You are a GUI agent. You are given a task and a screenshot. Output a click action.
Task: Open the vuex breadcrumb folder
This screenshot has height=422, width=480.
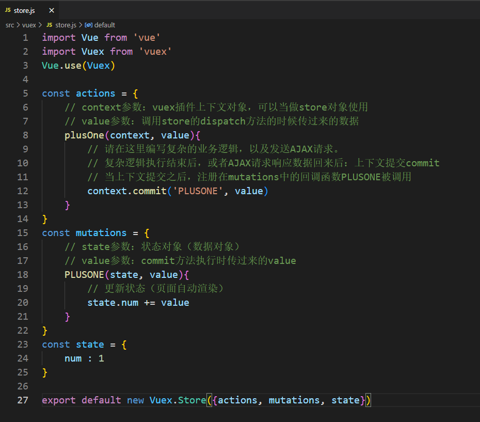(29, 25)
